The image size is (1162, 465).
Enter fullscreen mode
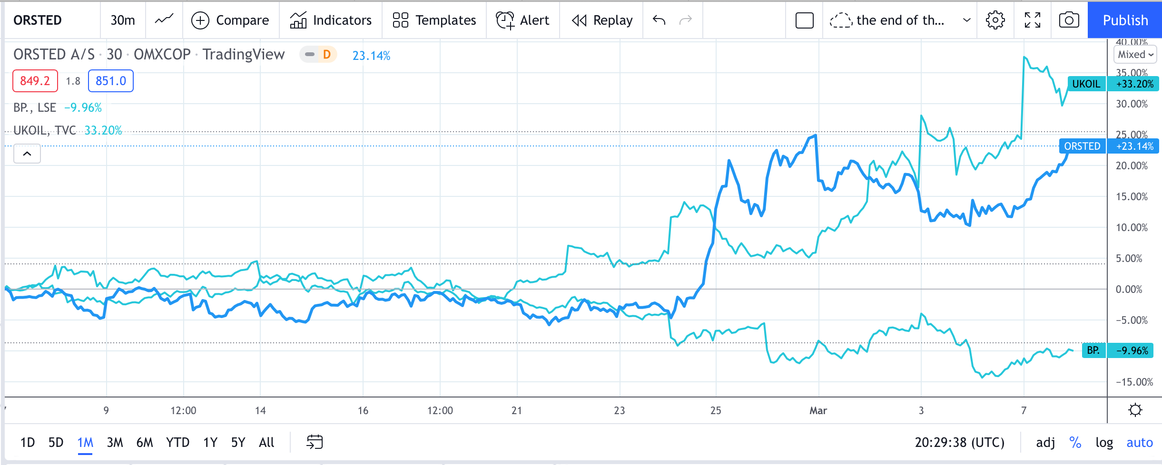tap(1033, 20)
